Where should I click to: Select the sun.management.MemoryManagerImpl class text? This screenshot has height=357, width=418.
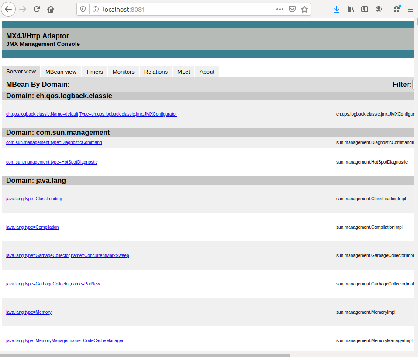tap(374, 340)
